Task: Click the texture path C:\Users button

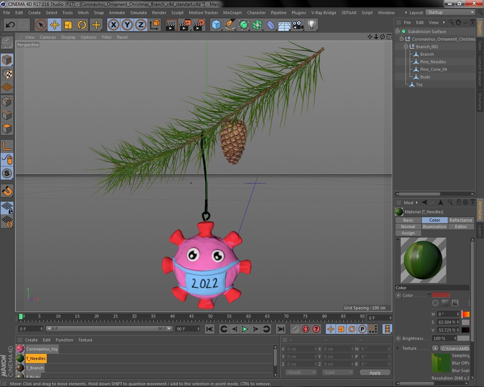Action: click(455, 349)
